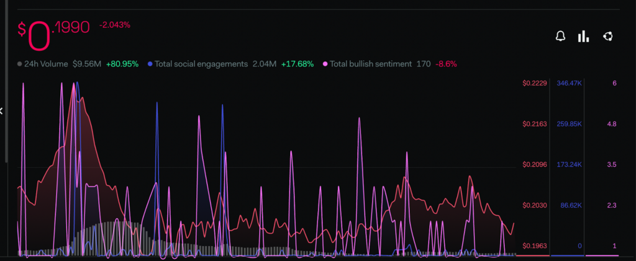Click the 2.3 sentiment axis label
Screen dimensions: 636x261
point(612,206)
